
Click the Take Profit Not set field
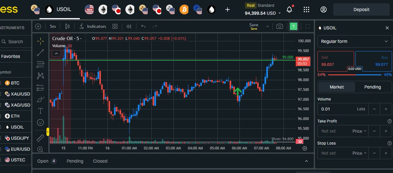pos(334,131)
